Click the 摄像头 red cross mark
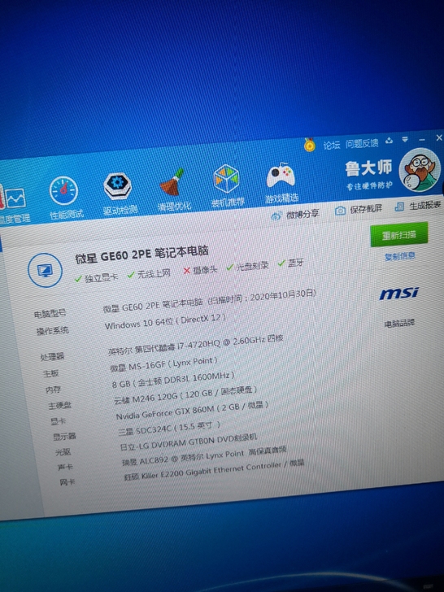The height and width of the screenshot is (592, 444). [x=186, y=271]
